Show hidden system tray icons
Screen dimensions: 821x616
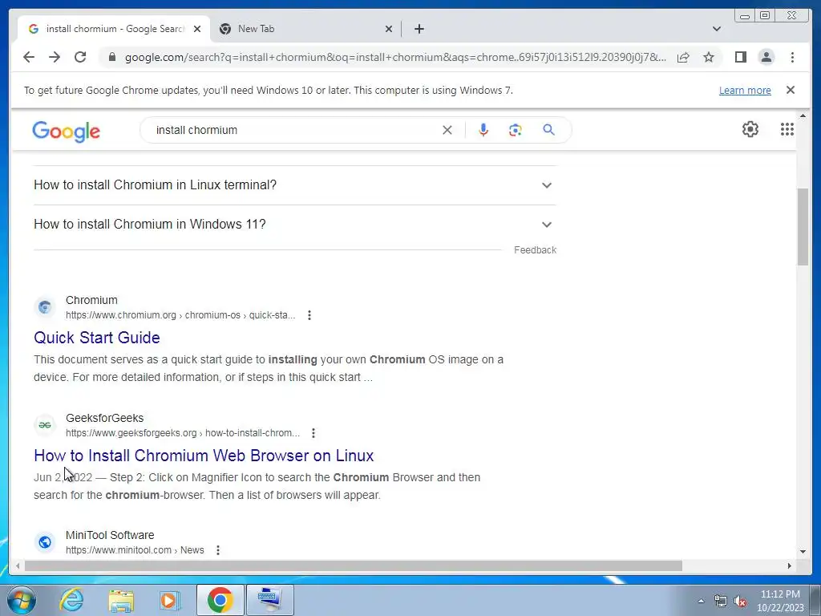pyautogui.click(x=701, y=601)
